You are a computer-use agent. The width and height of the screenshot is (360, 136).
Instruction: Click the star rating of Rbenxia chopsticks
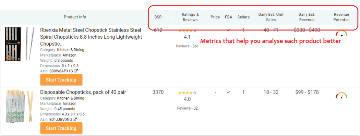(x=187, y=31)
